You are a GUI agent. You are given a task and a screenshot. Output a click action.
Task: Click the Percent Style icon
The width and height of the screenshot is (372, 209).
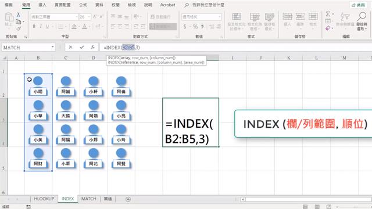(195, 27)
